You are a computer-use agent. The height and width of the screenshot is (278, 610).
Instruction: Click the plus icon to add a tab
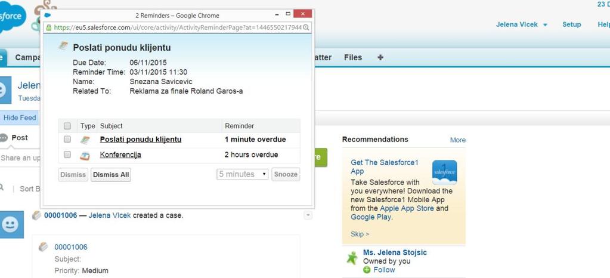[x=380, y=57]
